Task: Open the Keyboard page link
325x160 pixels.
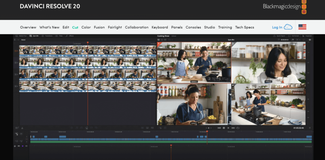Action: pos(160,27)
